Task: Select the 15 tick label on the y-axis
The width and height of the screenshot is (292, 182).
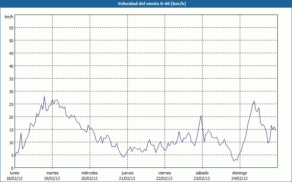Action: point(11,130)
